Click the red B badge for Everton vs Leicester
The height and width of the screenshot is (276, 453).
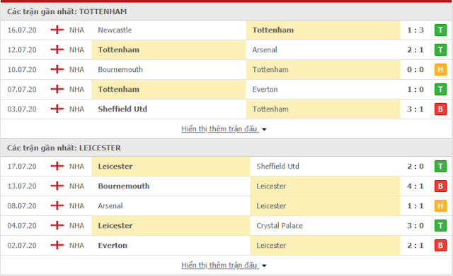440,245
